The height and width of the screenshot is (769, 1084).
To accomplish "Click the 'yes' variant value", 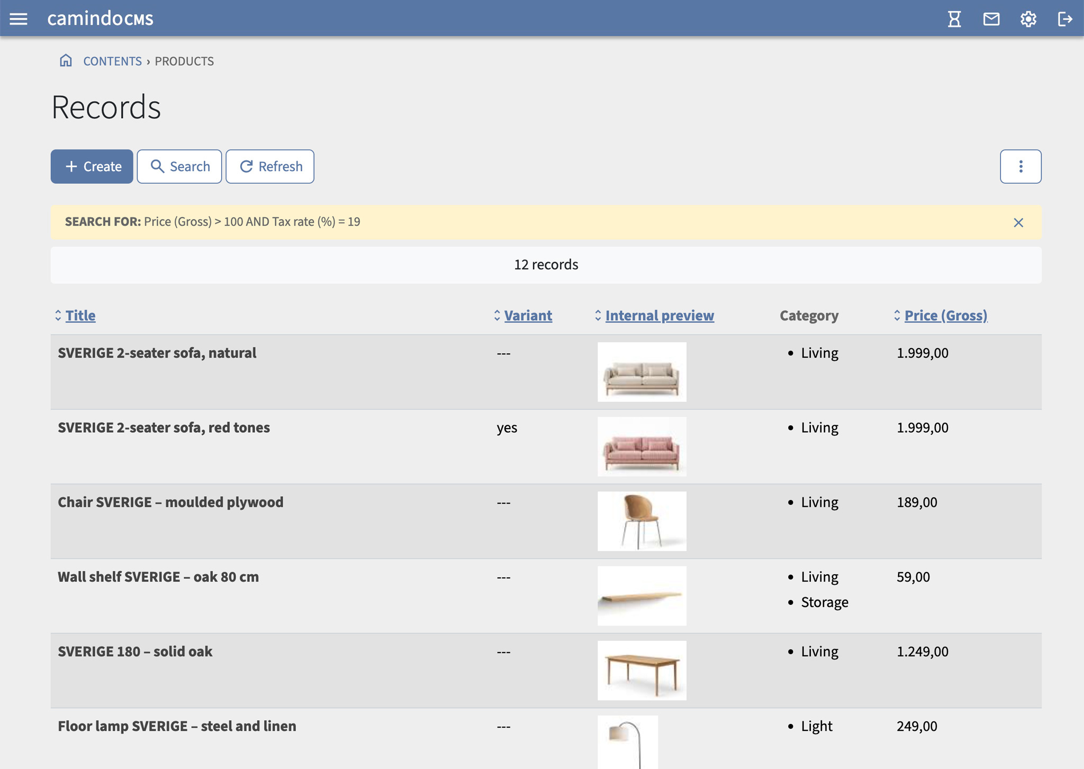I will point(507,428).
